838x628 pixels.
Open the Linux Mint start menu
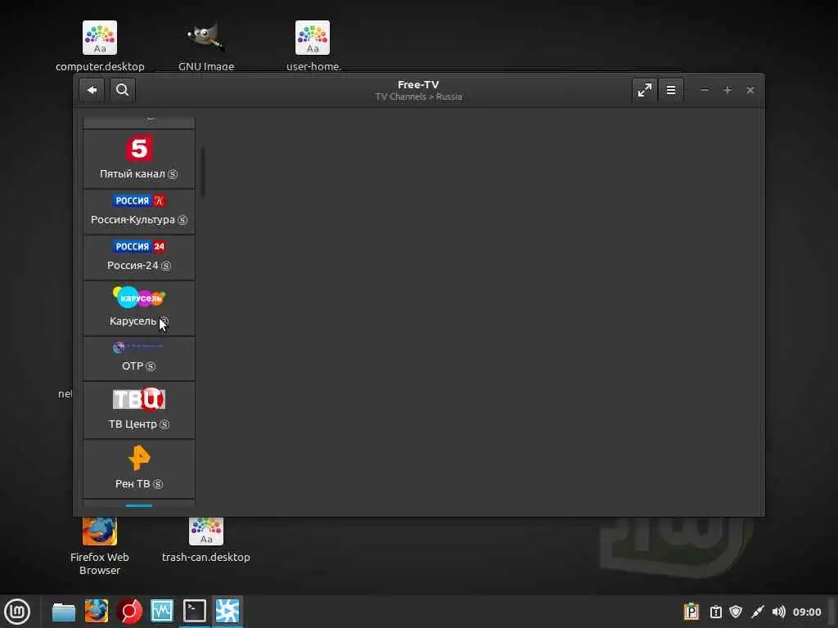click(x=17, y=612)
